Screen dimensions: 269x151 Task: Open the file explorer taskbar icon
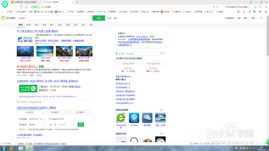point(21,148)
